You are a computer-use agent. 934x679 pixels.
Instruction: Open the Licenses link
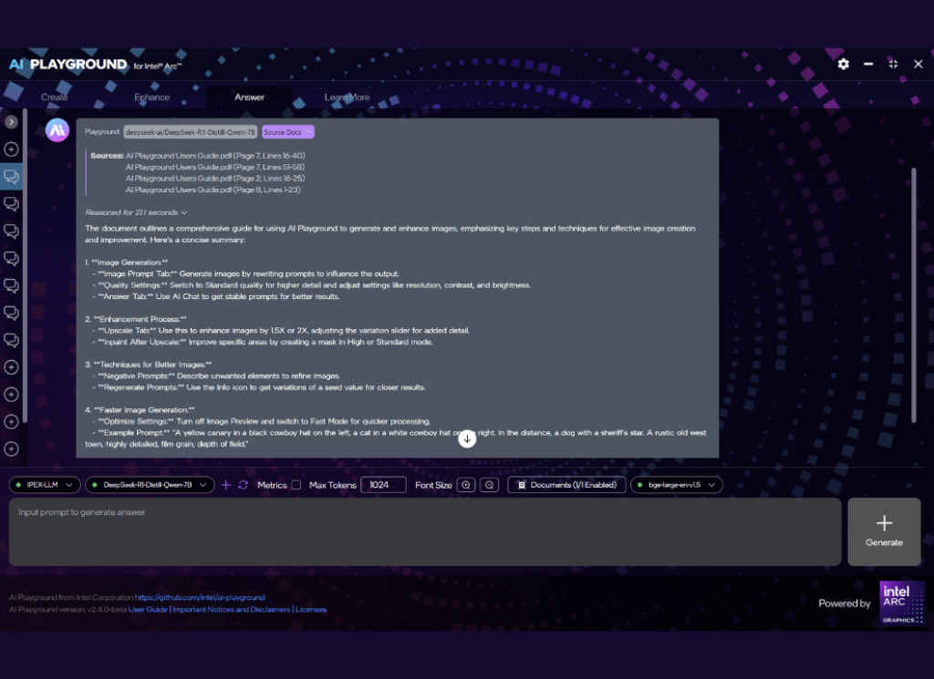coord(311,610)
